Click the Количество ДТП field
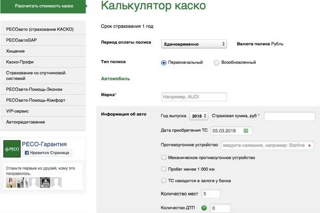The width and height of the screenshot is (320, 213). 220,208
